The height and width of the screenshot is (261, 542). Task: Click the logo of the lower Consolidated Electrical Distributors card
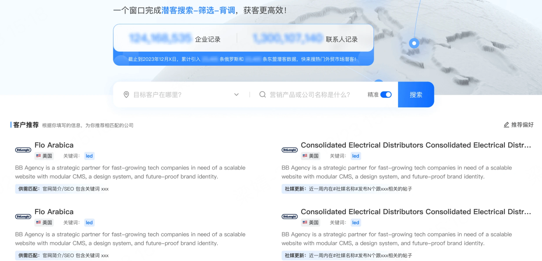[x=289, y=216]
